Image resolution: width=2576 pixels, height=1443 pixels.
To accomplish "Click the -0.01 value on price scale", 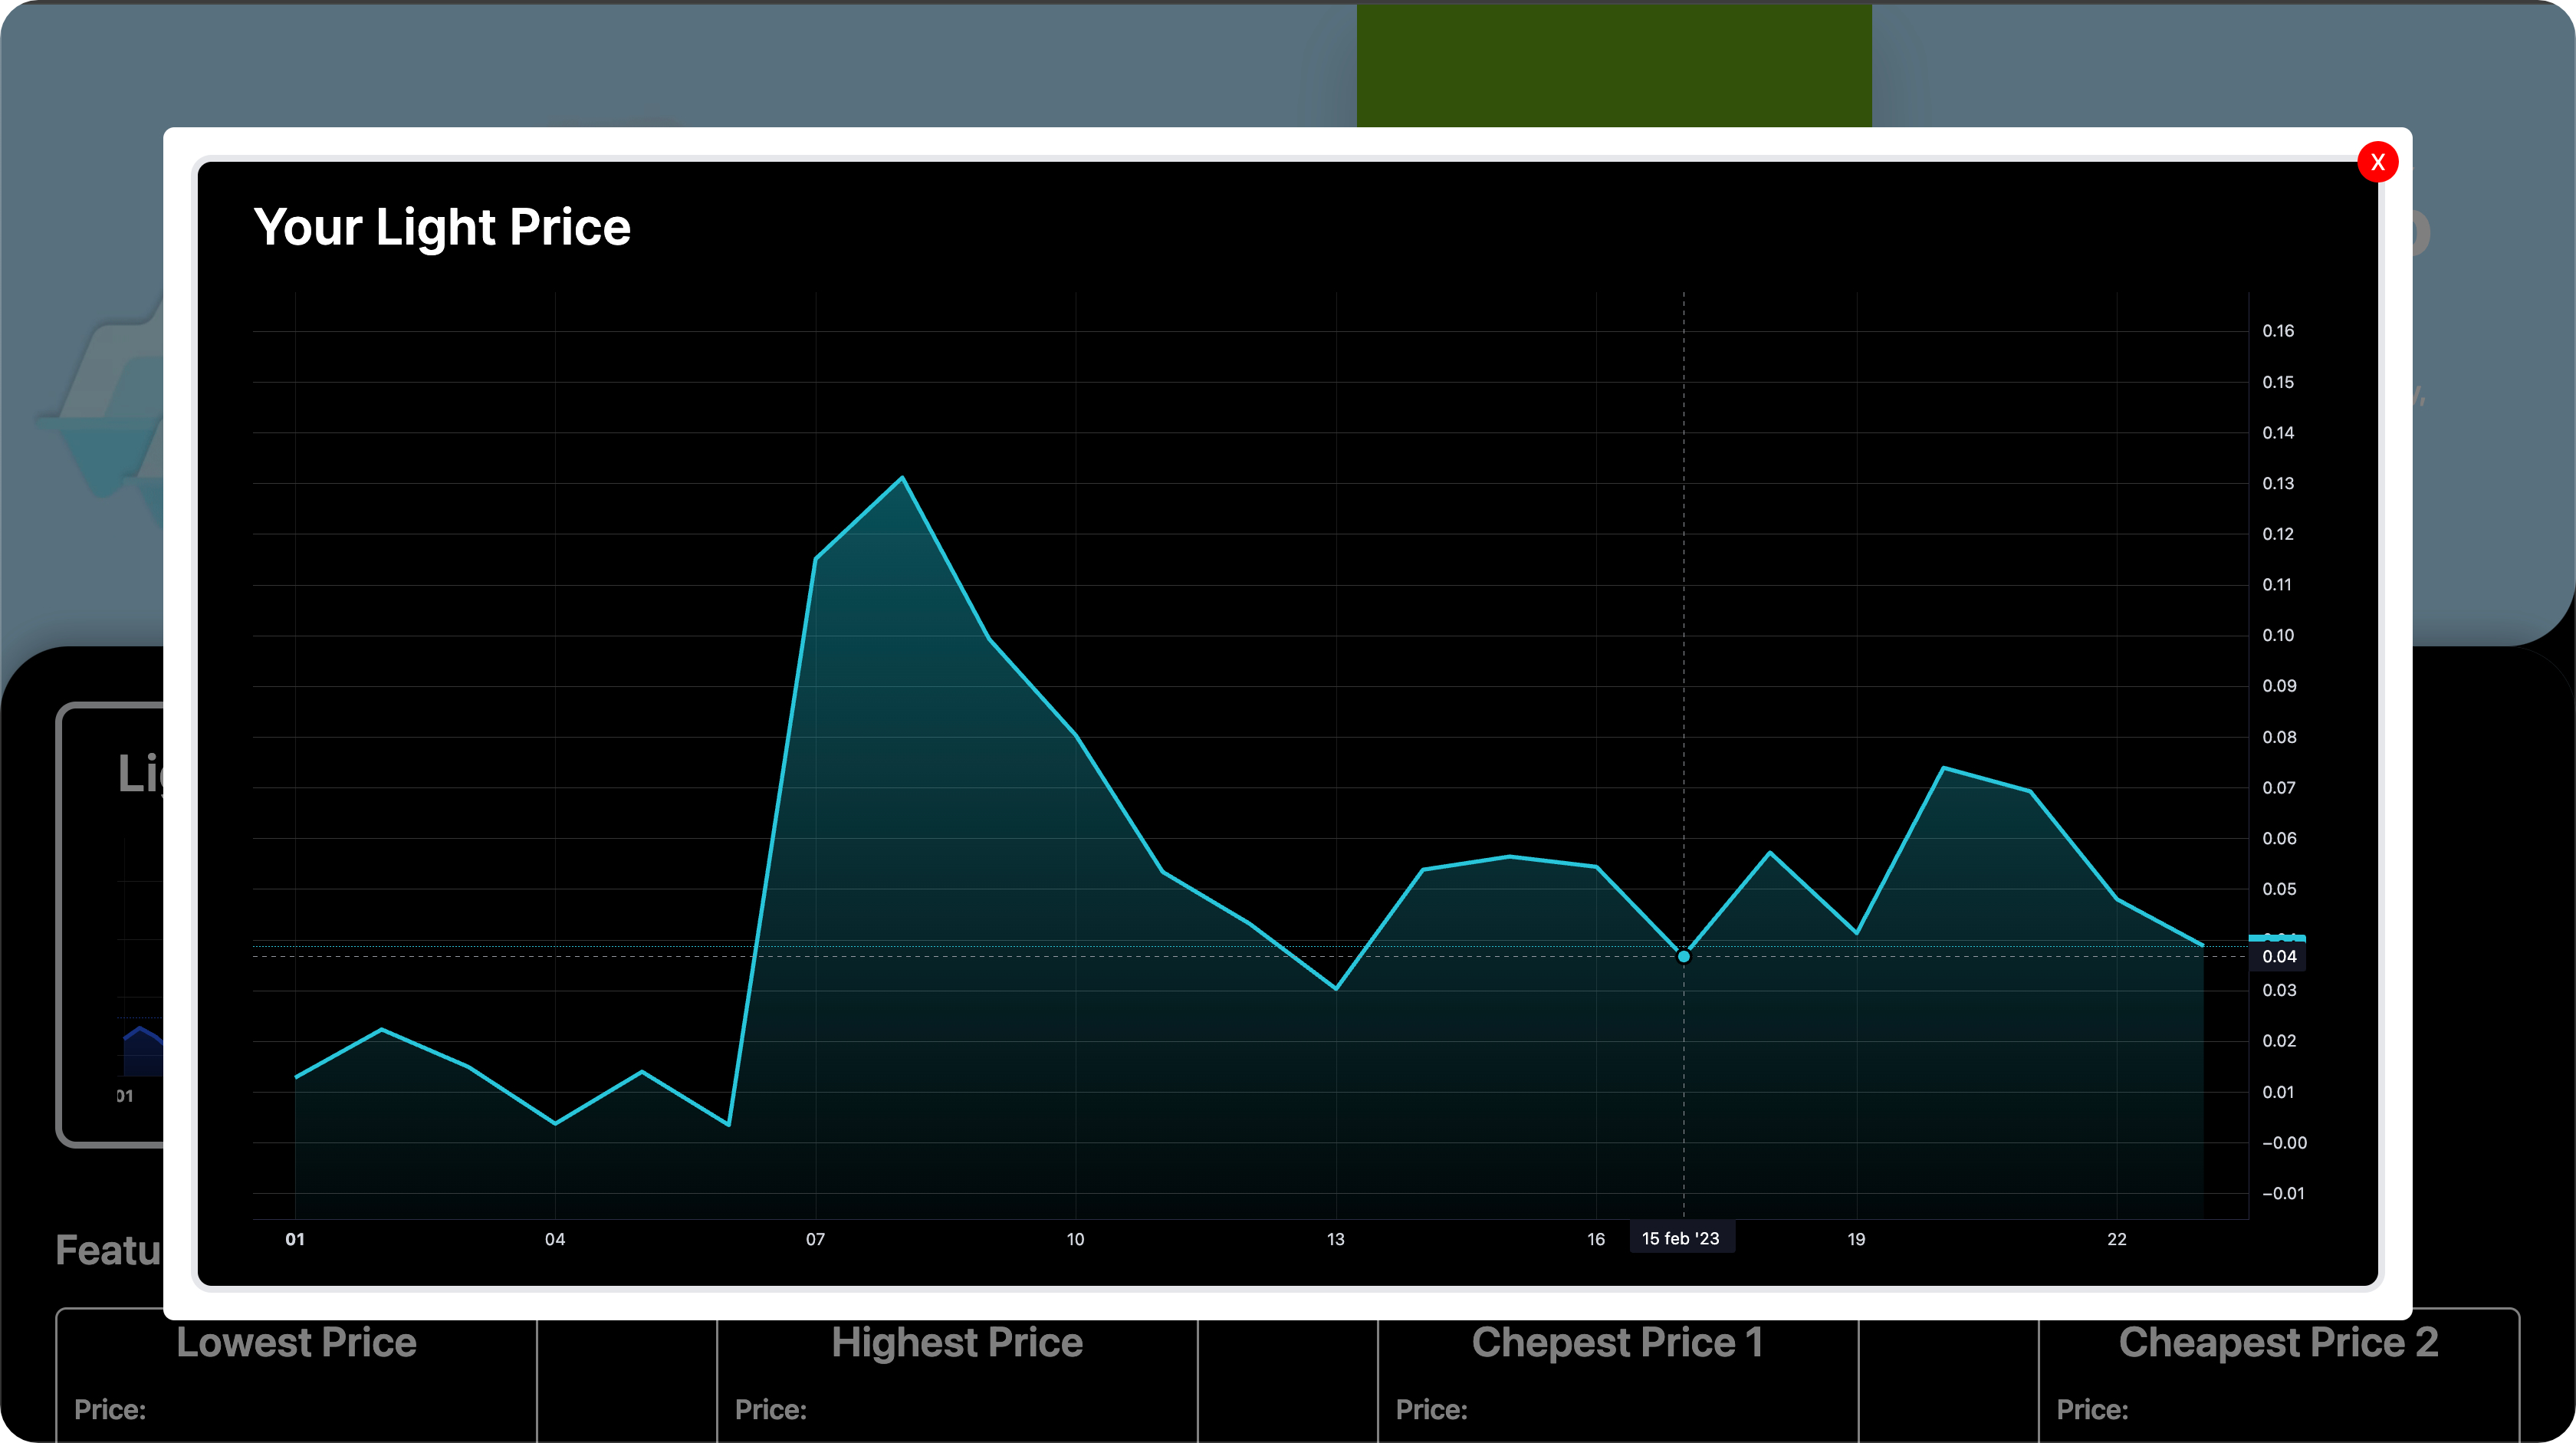I will pos(2282,1193).
